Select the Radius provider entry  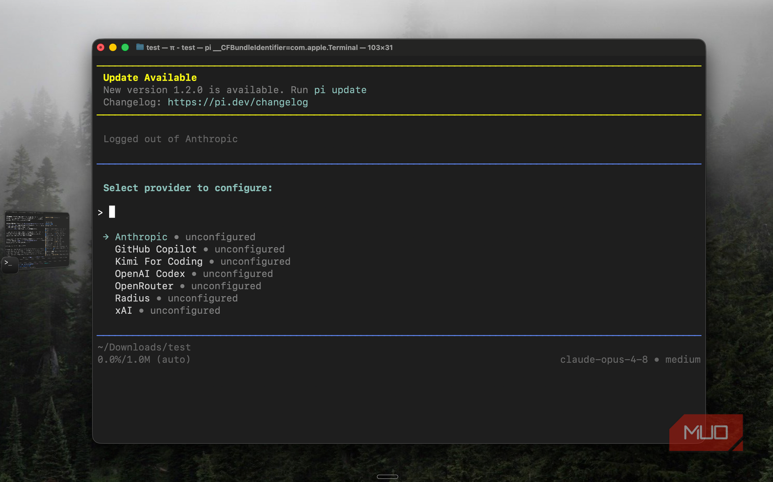176,298
